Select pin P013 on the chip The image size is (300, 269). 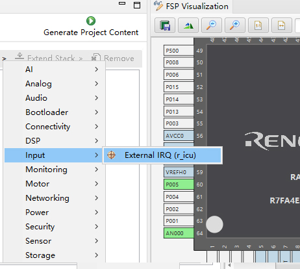click(179, 112)
